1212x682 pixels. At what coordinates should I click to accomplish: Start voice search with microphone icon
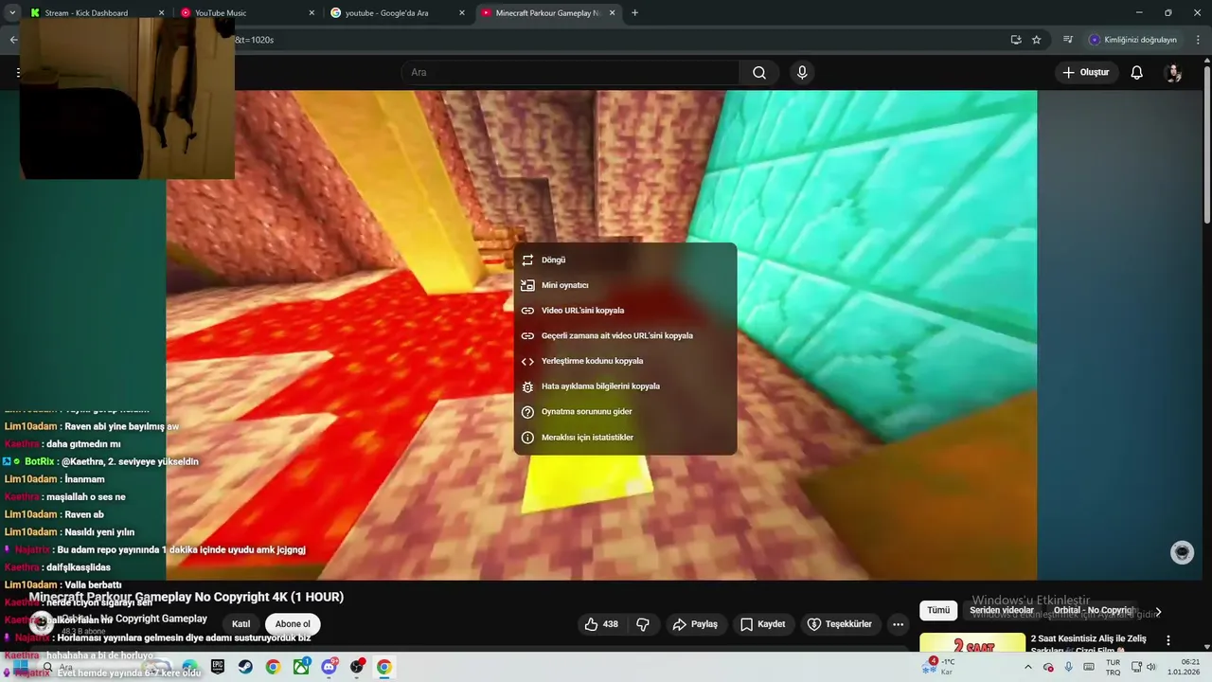pos(802,73)
